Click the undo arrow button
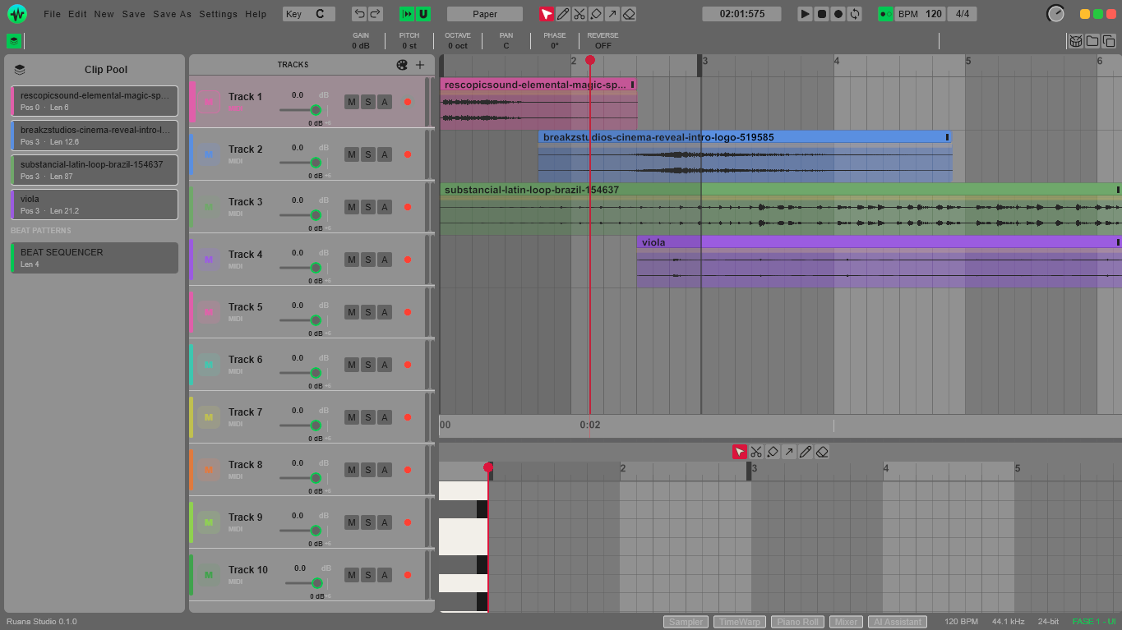The image size is (1122, 630). pyautogui.click(x=359, y=14)
